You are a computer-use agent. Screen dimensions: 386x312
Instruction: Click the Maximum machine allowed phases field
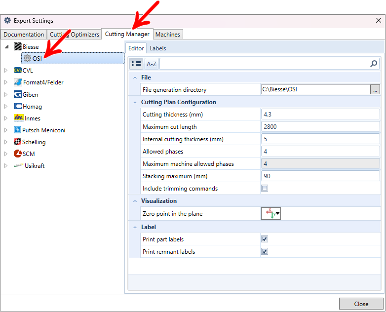pos(320,163)
